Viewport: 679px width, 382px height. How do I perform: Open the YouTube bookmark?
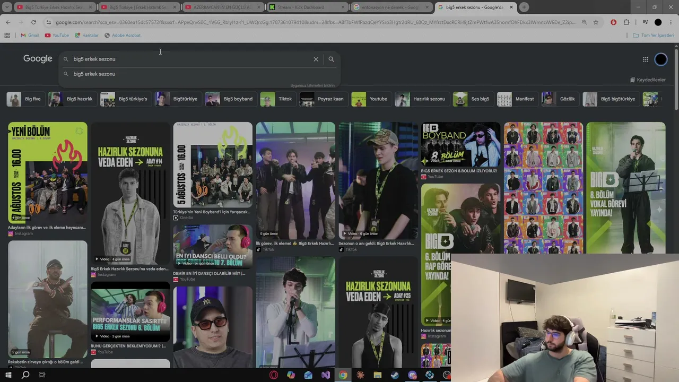tap(57, 36)
